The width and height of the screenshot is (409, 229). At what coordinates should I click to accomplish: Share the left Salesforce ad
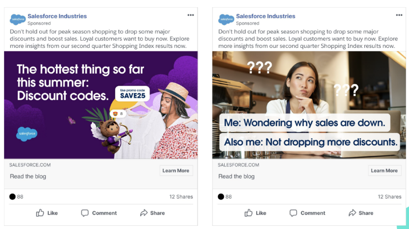[x=152, y=213]
